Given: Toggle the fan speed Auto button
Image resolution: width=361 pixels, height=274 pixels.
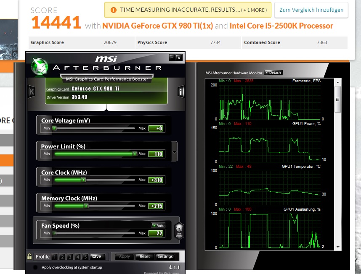Looking at the screenshot, I should point(158,226).
